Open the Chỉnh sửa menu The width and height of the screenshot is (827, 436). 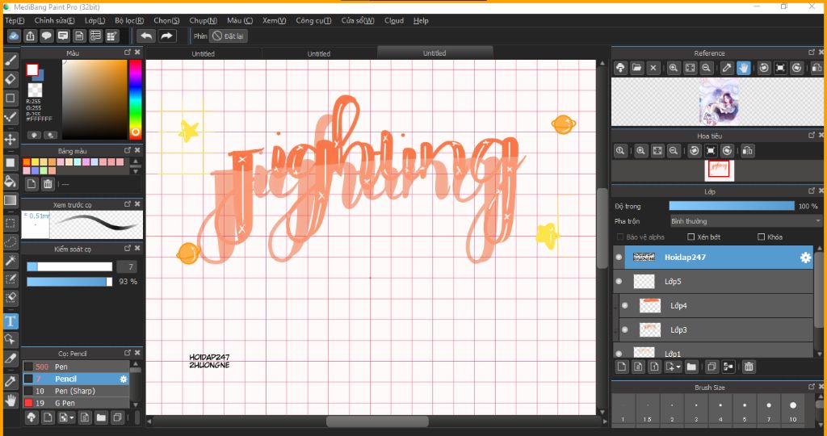54,20
